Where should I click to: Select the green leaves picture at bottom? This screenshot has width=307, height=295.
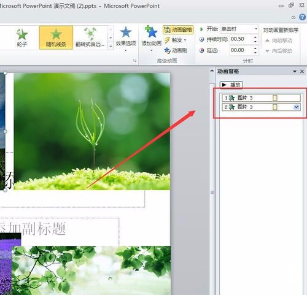coord(91,270)
